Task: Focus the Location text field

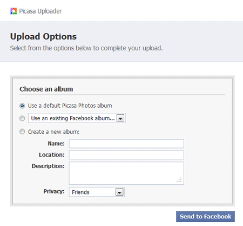Action: click(126, 155)
